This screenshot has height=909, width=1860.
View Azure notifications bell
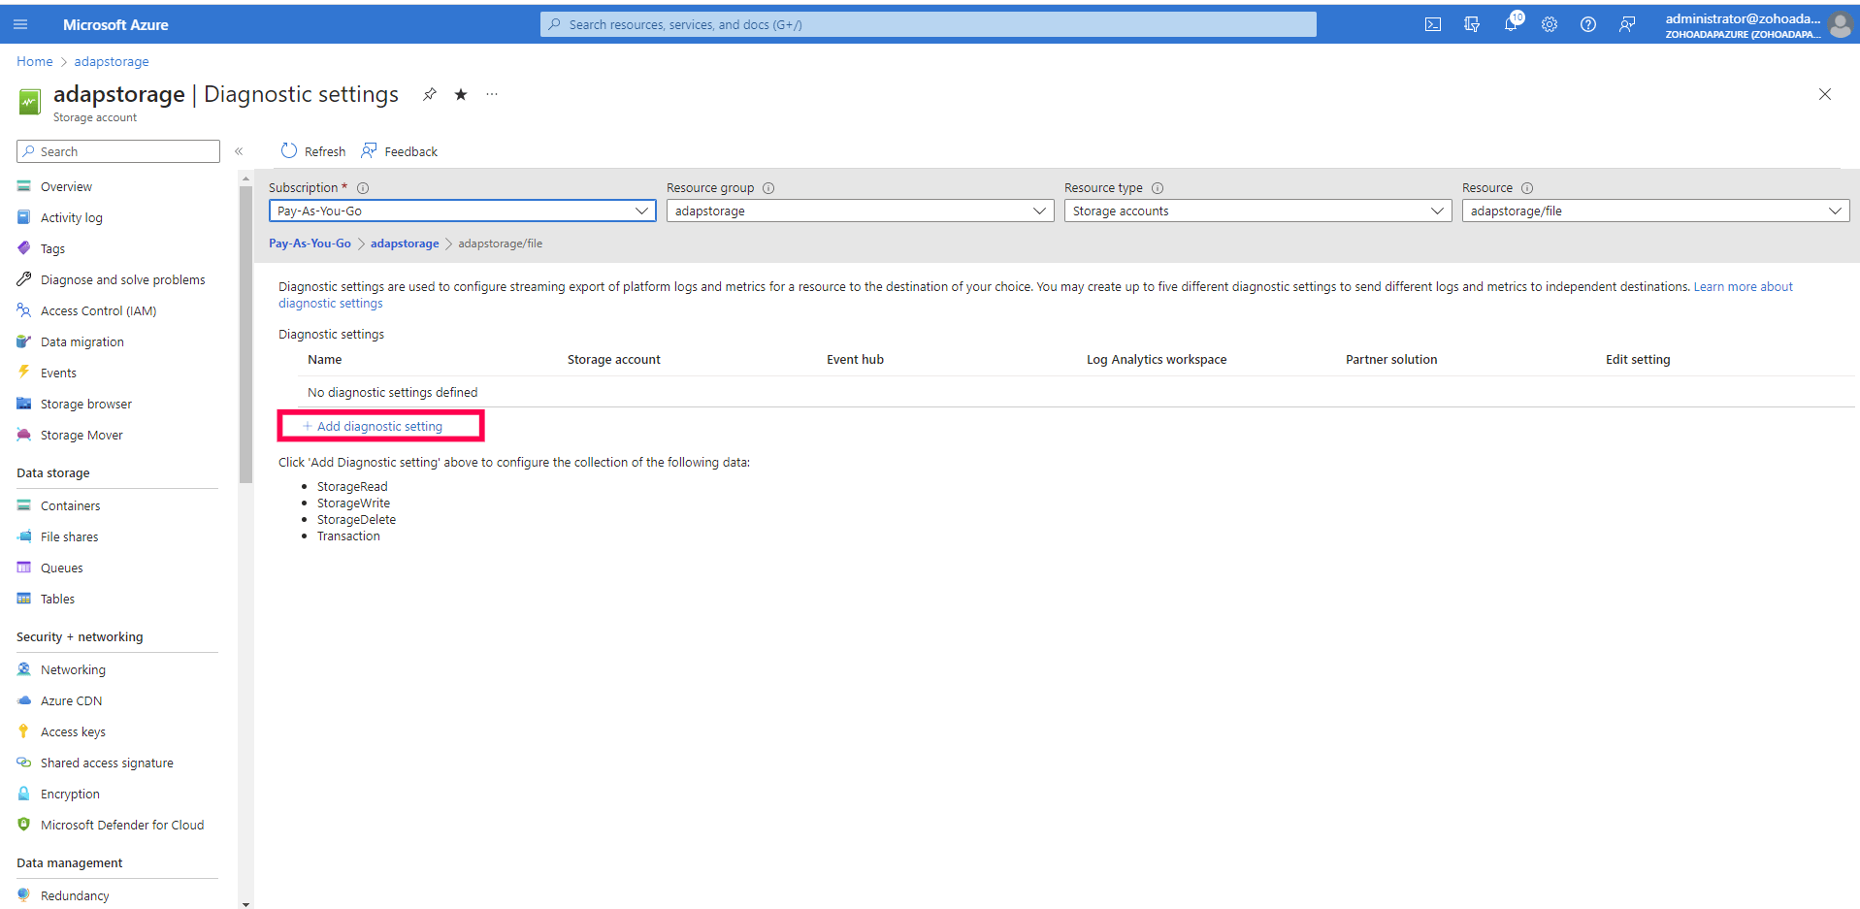tap(1510, 23)
